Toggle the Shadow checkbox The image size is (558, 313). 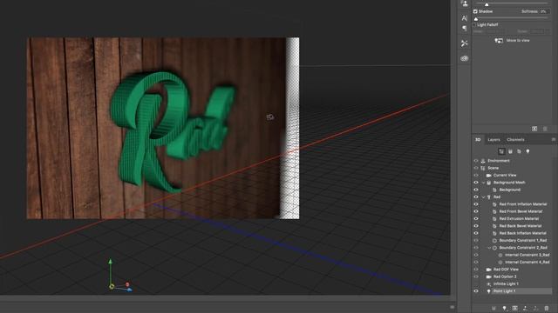[475, 11]
